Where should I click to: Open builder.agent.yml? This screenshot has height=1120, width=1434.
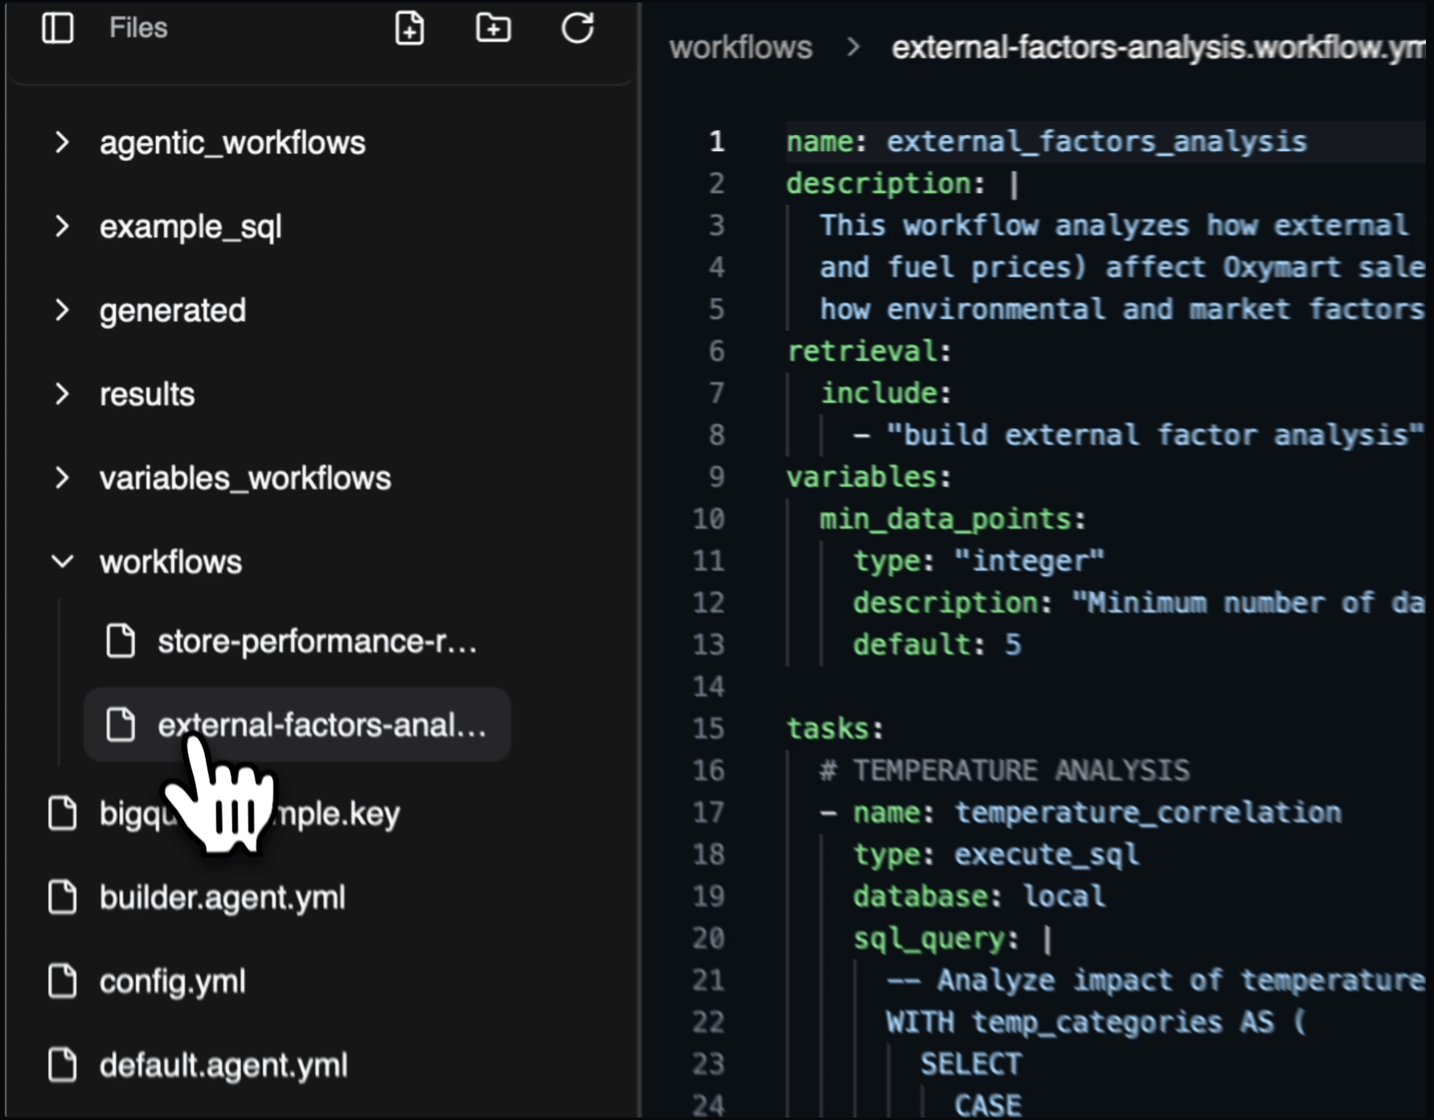[223, 897]
